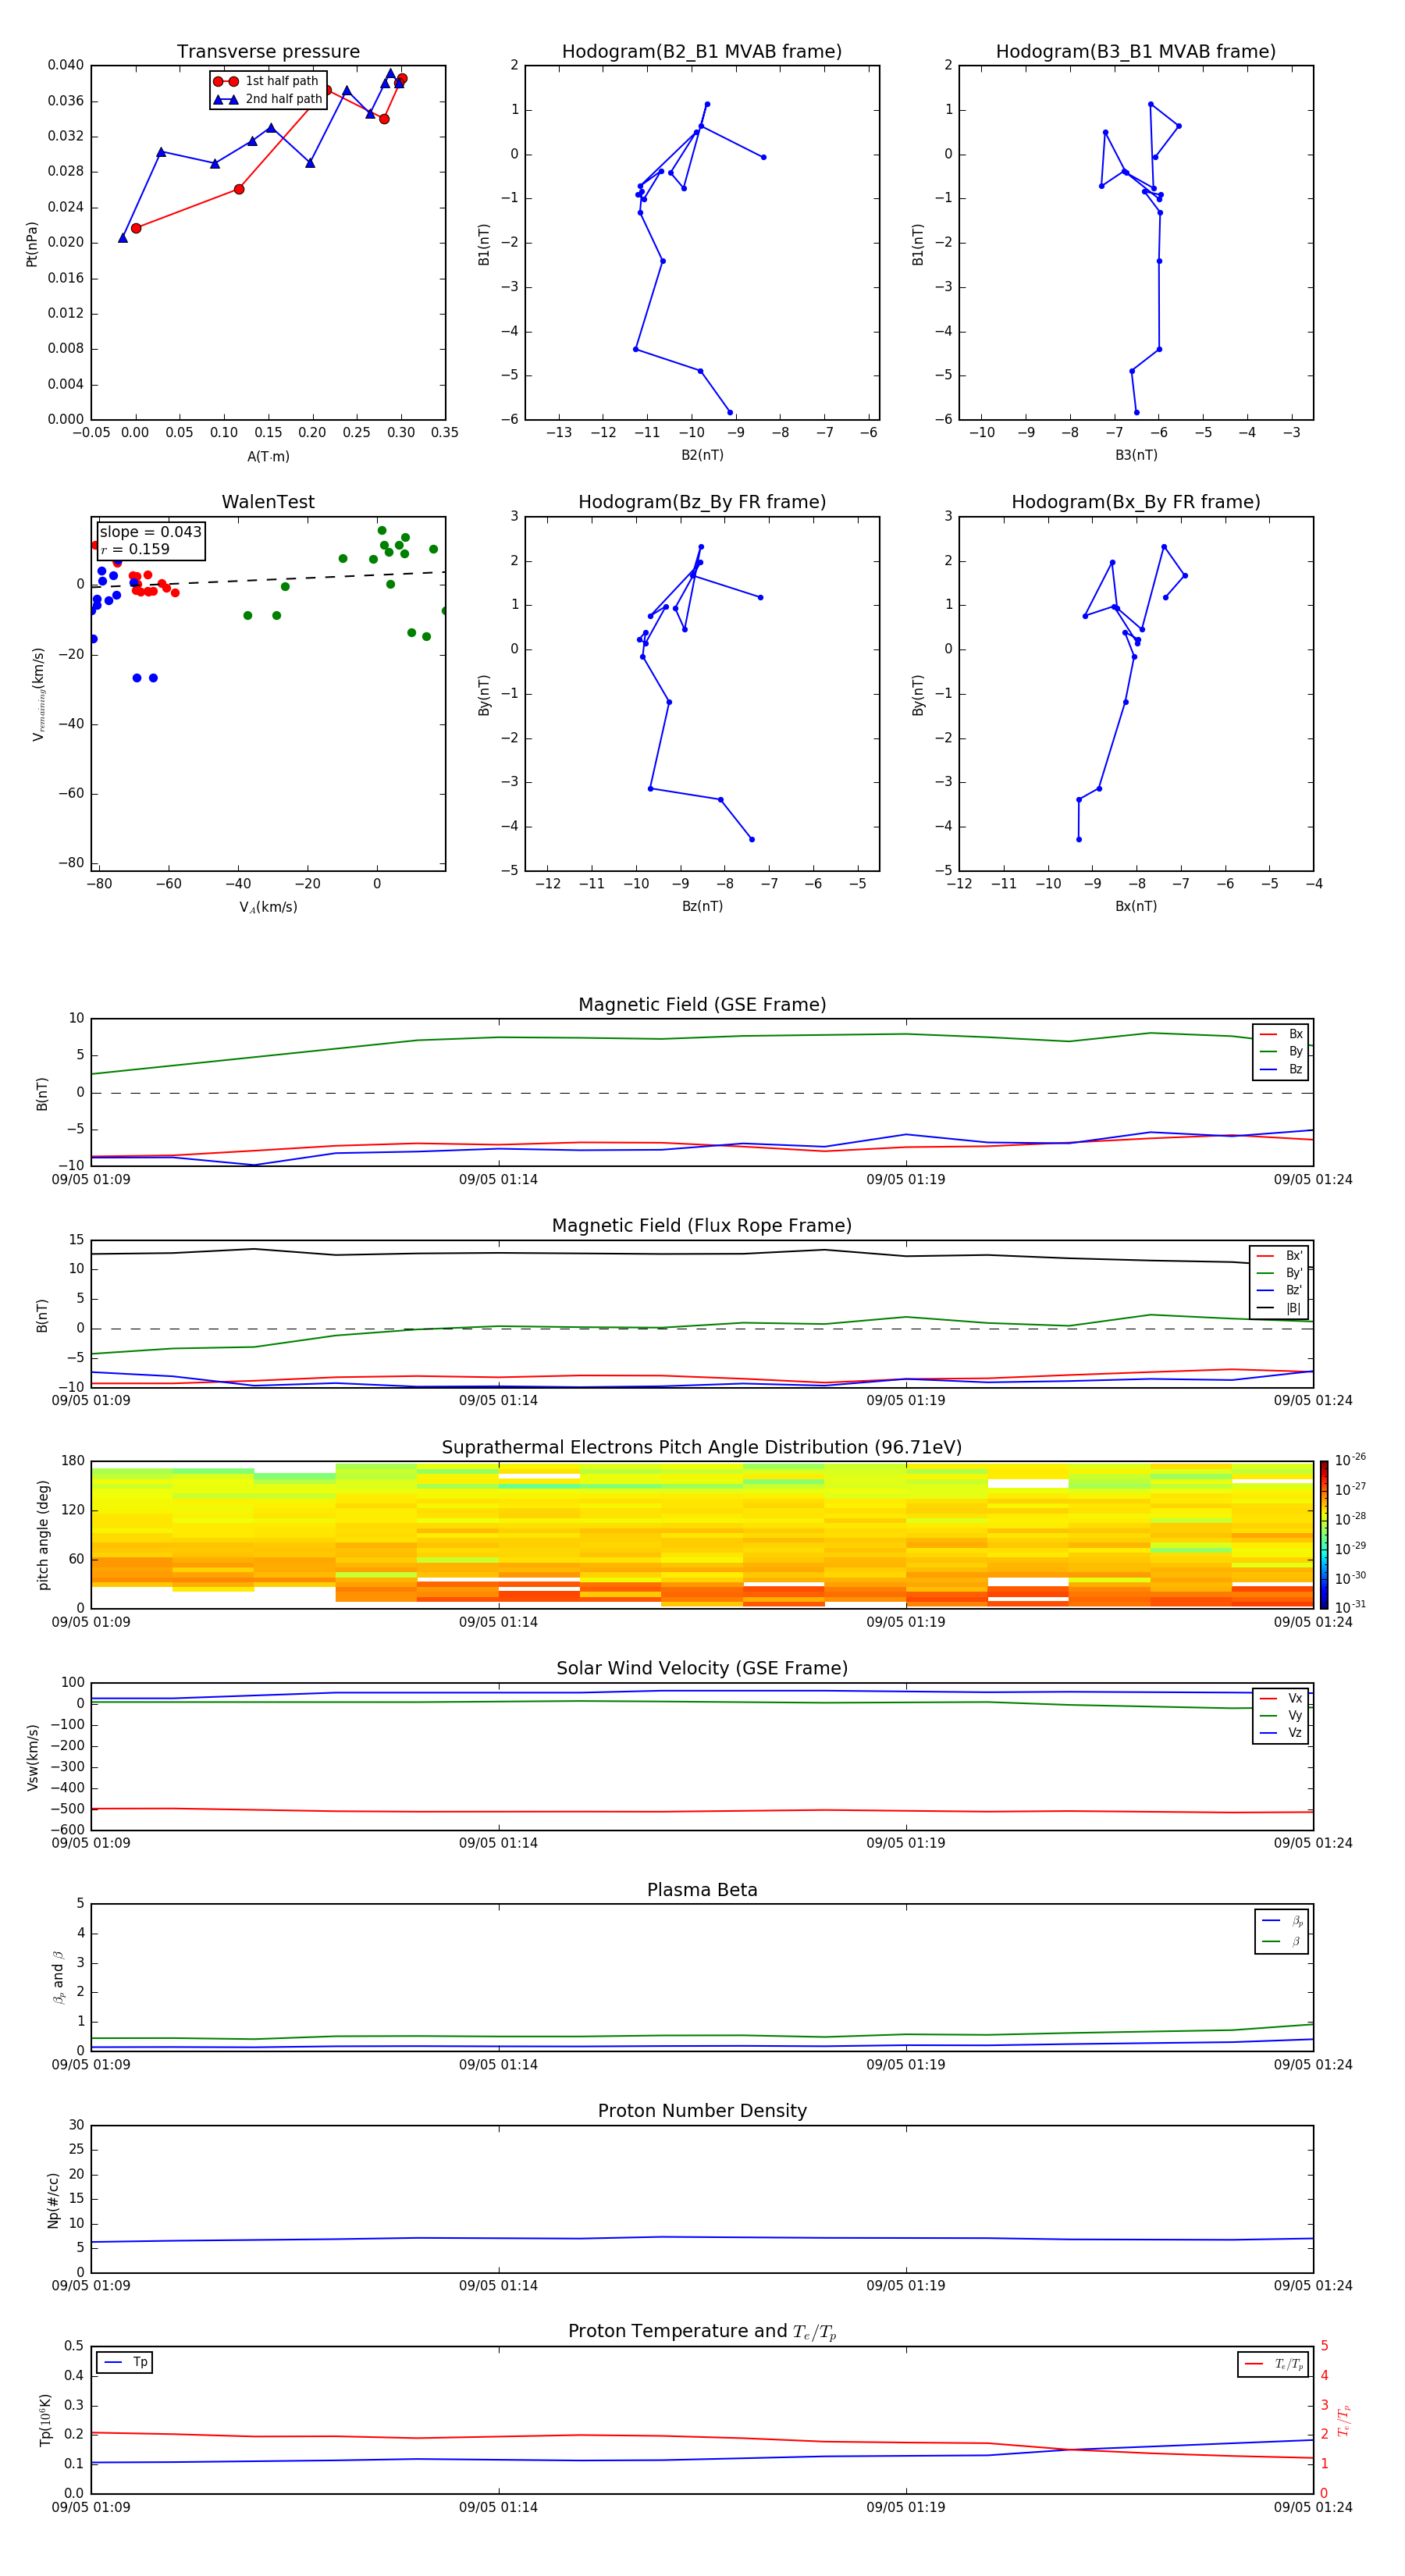Select the Bz' legend entry in Flux Rope panel
Screen dimensions: 1405x2576
pos(1279,1290)
